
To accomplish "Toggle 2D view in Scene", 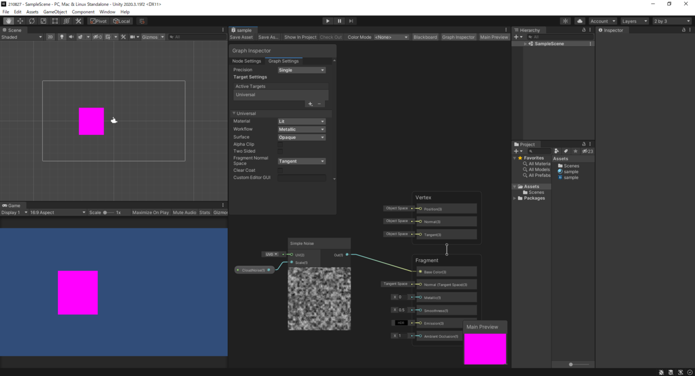I will [50, 37].
